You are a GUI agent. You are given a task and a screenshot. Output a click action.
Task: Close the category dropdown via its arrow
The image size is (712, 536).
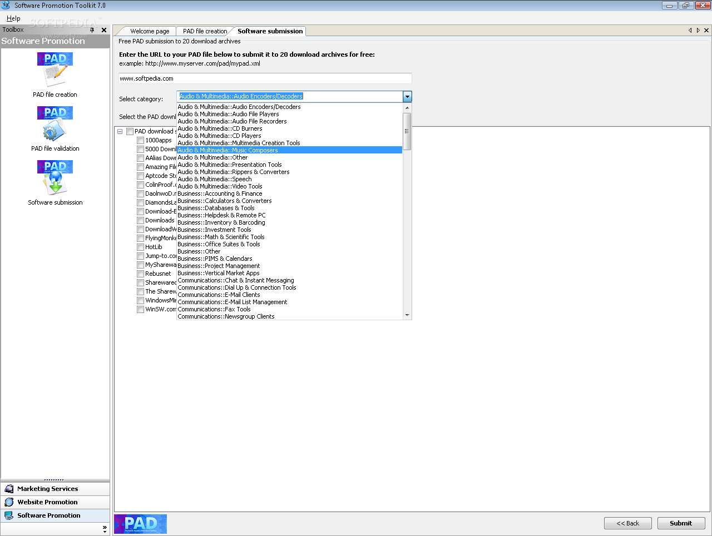(407, 96)
